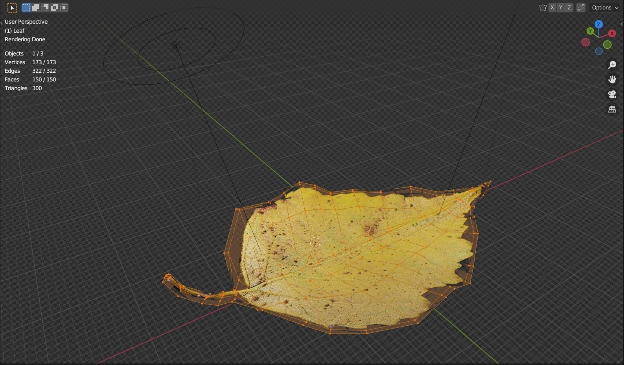Image resolution: width=624 pixels, height=365 pixels.
Task: Toggle Auto Merge vertices icon
Action: click(x=581, y=7)
